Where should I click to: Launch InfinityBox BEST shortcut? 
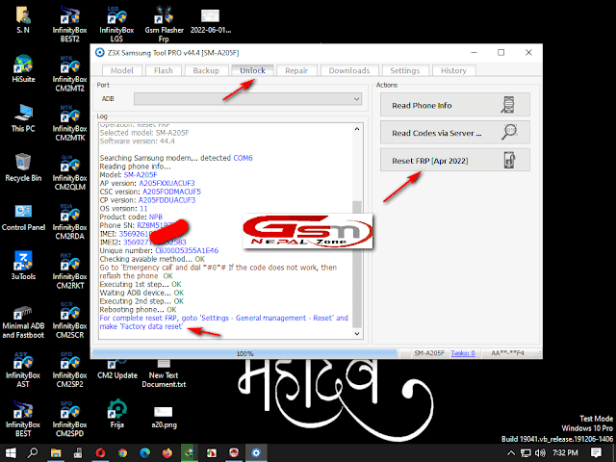(23, 419)
